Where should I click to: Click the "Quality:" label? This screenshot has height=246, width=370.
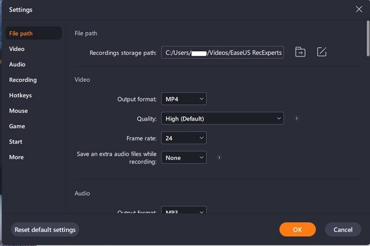tap(146, 119)
